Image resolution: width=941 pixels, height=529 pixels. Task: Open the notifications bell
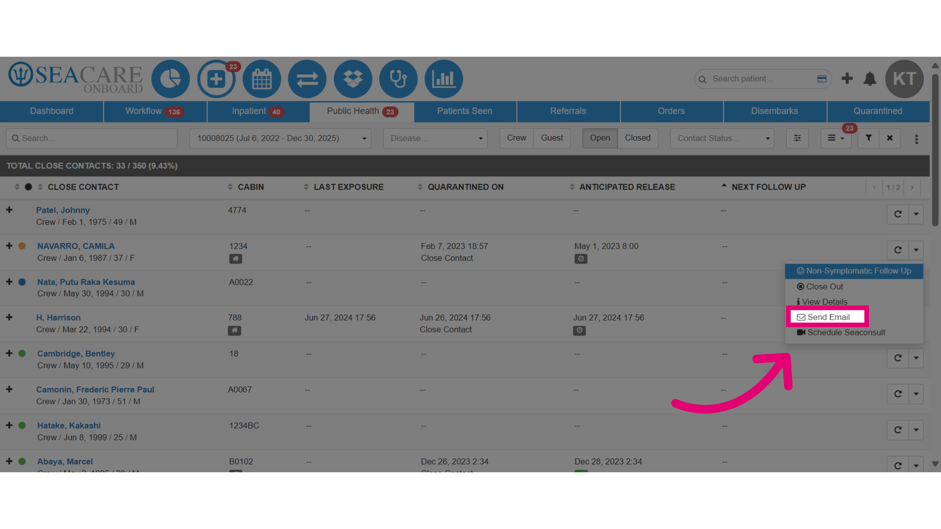point(870,79)
